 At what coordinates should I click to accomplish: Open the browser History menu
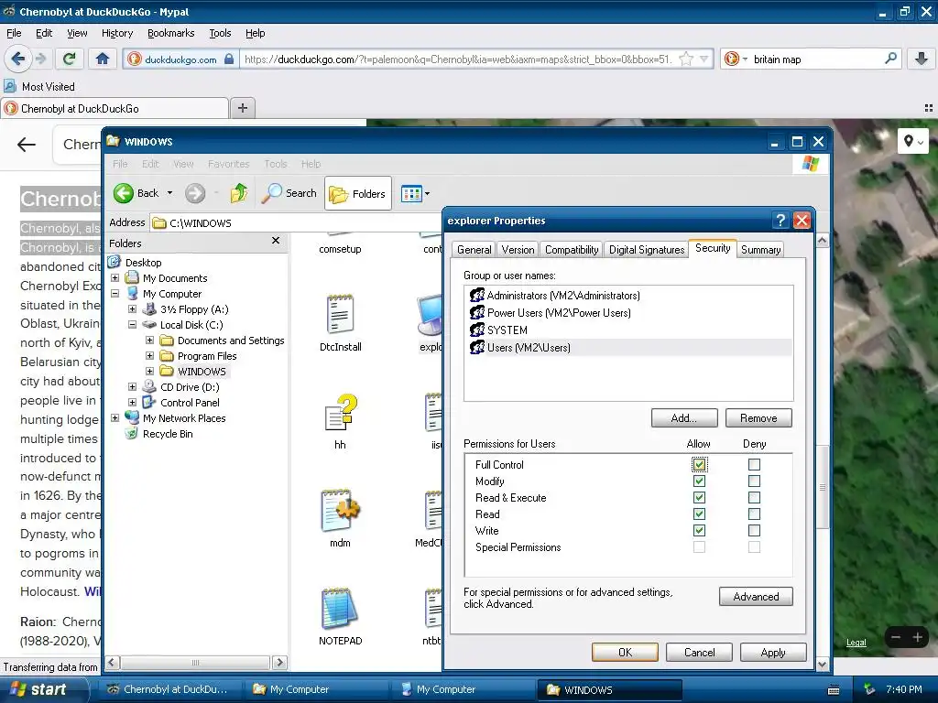[116, 33]
